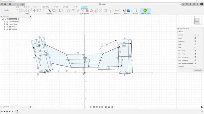Click the Redo arrow

(x=18, y=4)
